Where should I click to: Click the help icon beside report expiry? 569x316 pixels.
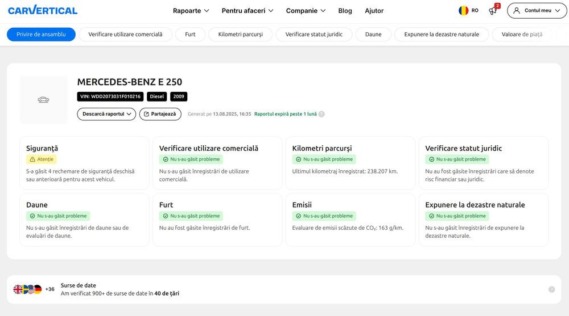pos(321,114)
